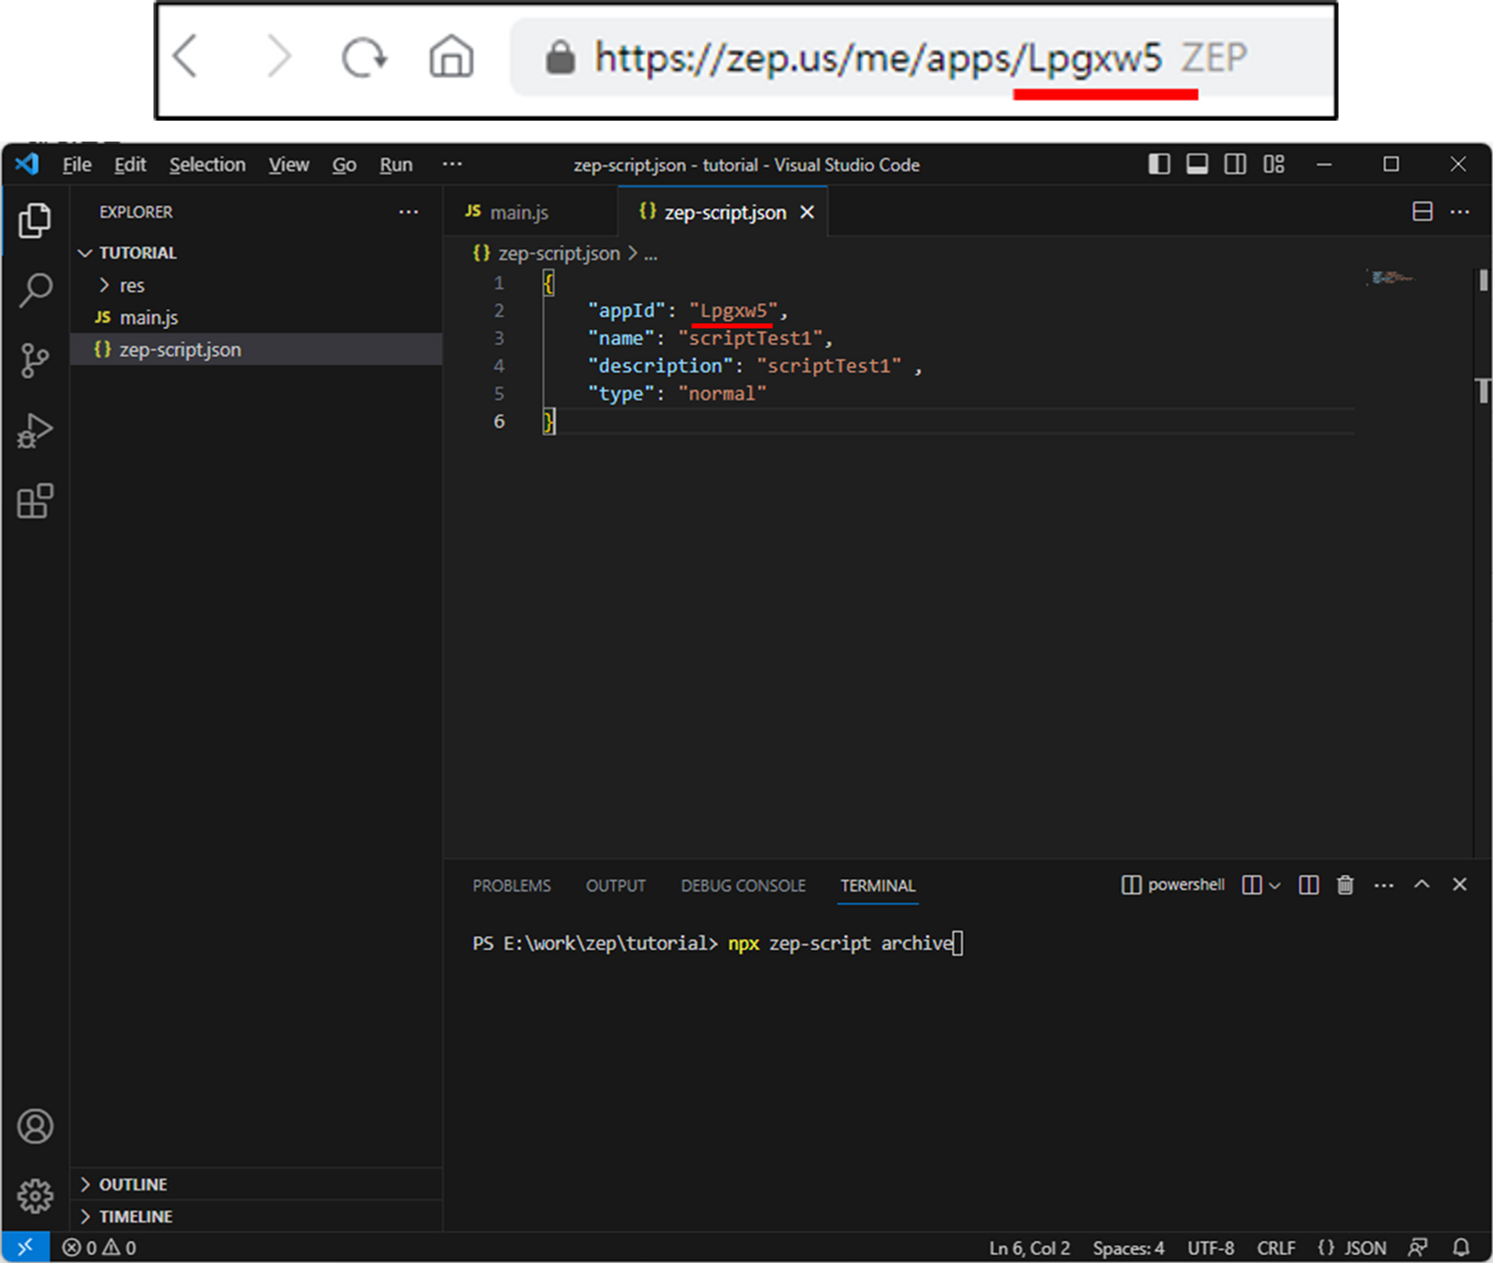Image resolution: width=1493 pixels, height=1263 pixels.
Task: Open the Explorer view in activity bar
Action: [35, 220]
